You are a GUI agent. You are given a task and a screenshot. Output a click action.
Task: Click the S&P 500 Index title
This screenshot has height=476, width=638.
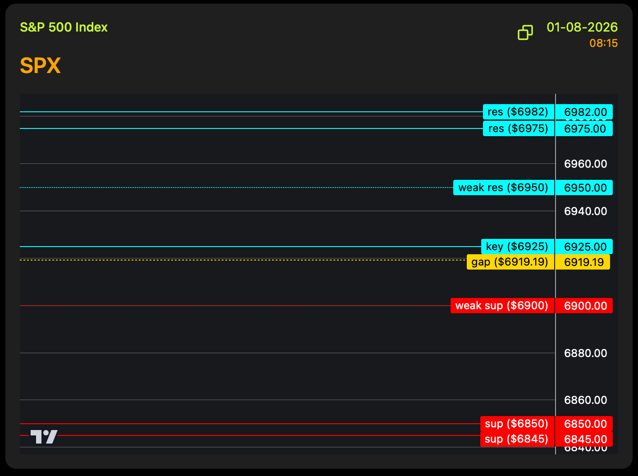pos(64,27)
